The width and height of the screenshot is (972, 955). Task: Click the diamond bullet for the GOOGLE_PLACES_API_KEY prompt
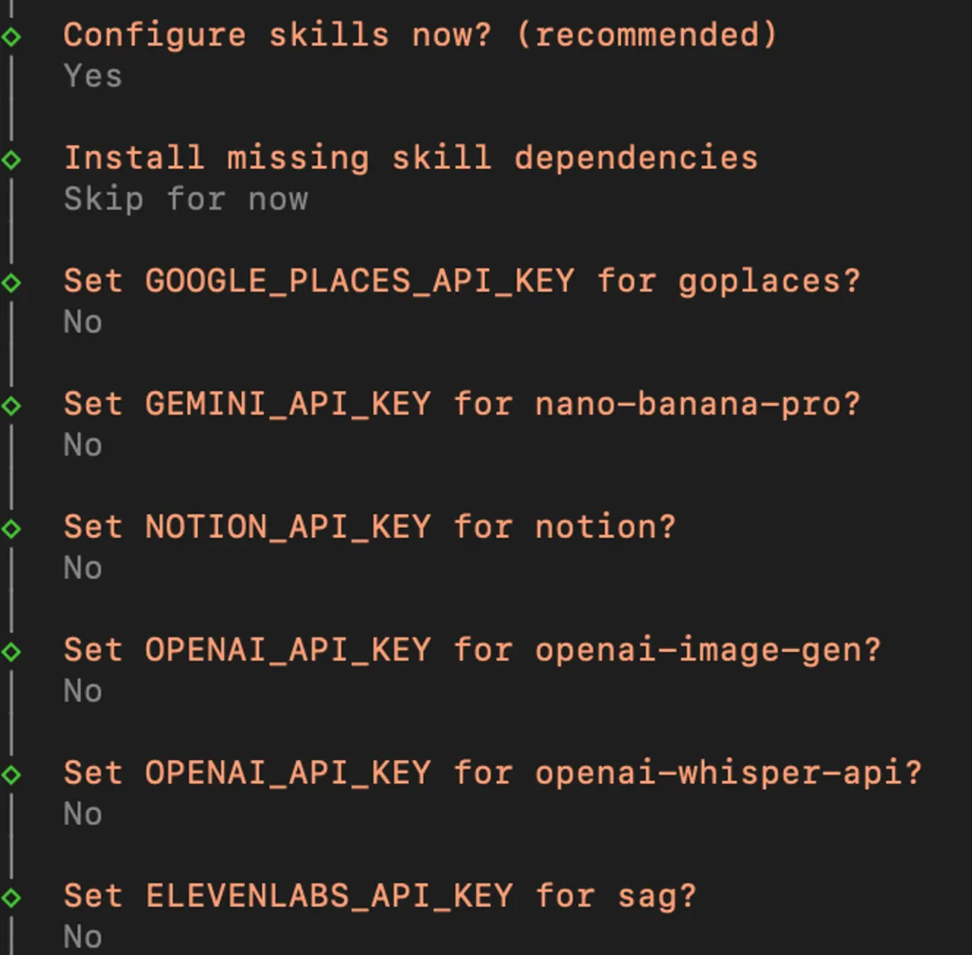[x=12, y=282]
